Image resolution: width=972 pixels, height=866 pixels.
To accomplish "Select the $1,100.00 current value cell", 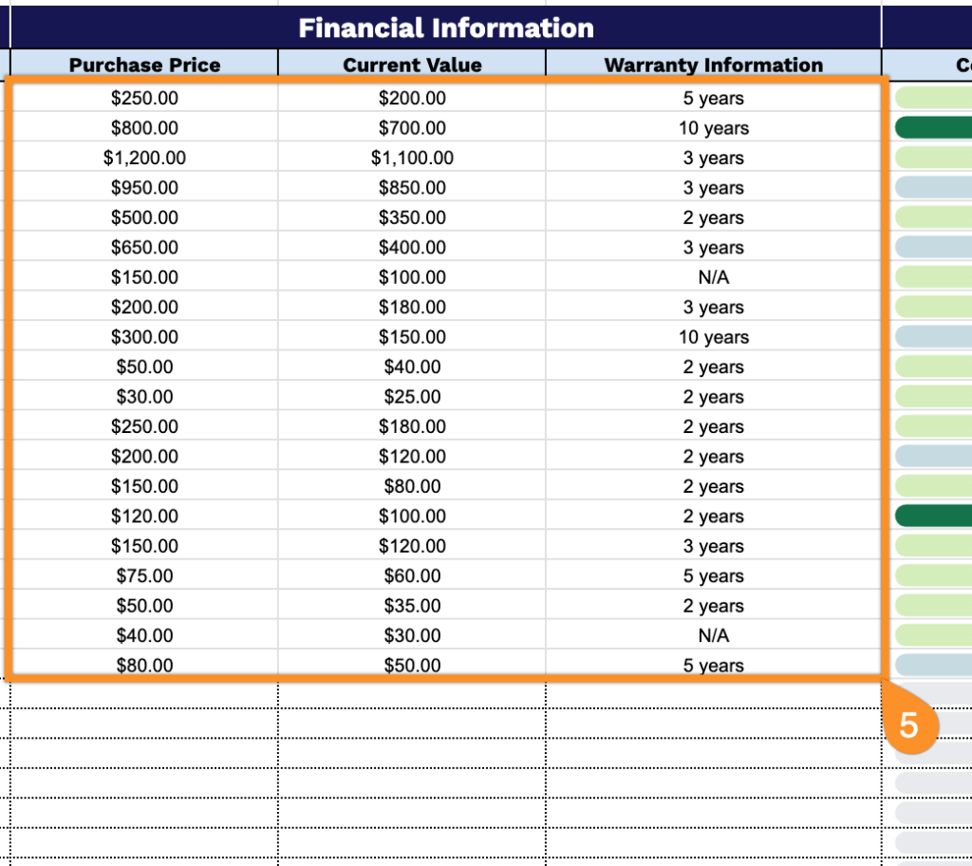I will pos(412,158).
